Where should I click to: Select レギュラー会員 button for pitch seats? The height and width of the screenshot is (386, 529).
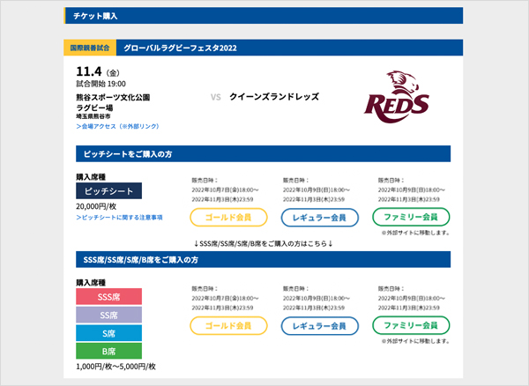click(319, 218)
